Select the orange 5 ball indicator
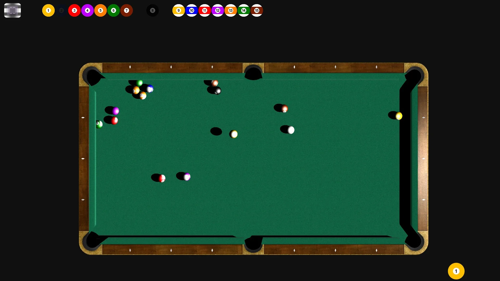Viewport: 500px width, 281px height. (101, 10)
